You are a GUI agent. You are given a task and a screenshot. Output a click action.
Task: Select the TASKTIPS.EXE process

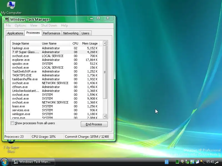pyautogui.click(x=55, y=75)
